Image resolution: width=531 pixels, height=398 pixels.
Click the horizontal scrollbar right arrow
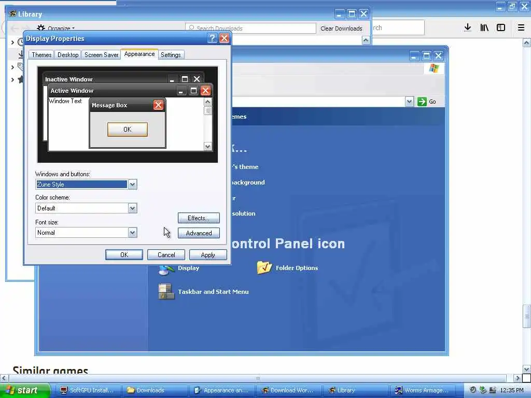coord(518,378)
